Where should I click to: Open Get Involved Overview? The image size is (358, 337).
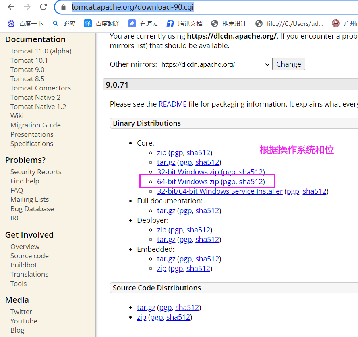tap(25, 247)
